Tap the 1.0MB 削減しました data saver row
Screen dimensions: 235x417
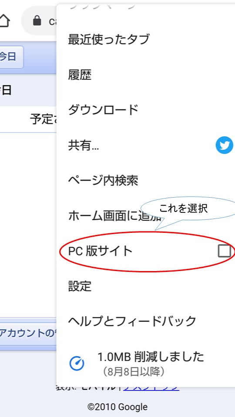click(x=146, y=363)
